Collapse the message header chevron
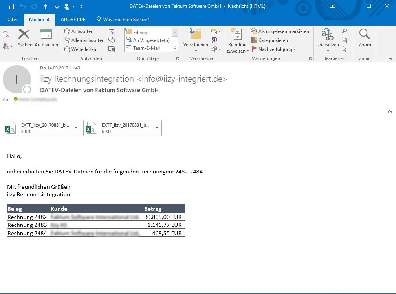396x294 pixels. (x=390, y=111)
